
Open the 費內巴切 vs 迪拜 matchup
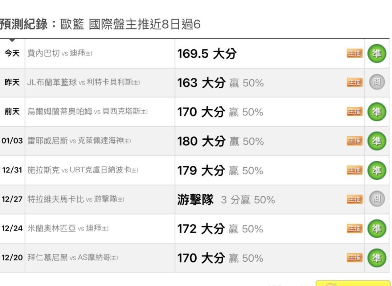[x=60, y=54]
